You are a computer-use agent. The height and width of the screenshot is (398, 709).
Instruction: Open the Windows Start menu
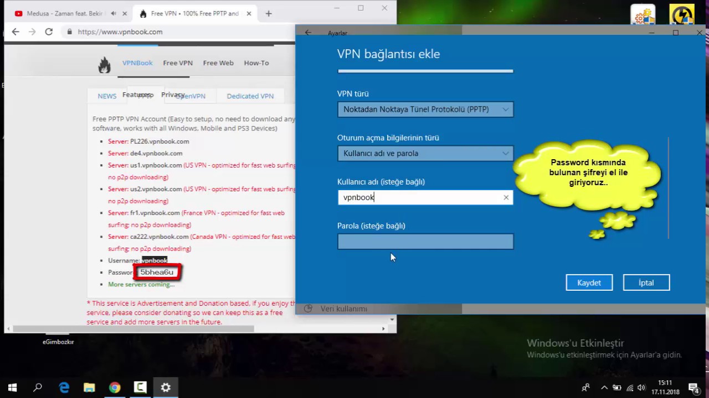(12, 387)
